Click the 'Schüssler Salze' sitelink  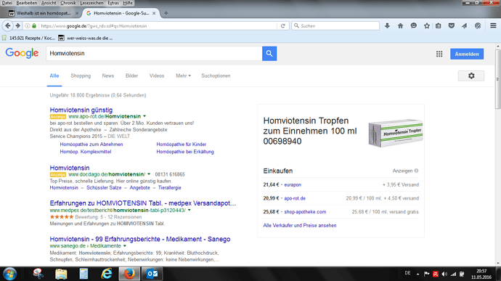(x=104, y=187)
